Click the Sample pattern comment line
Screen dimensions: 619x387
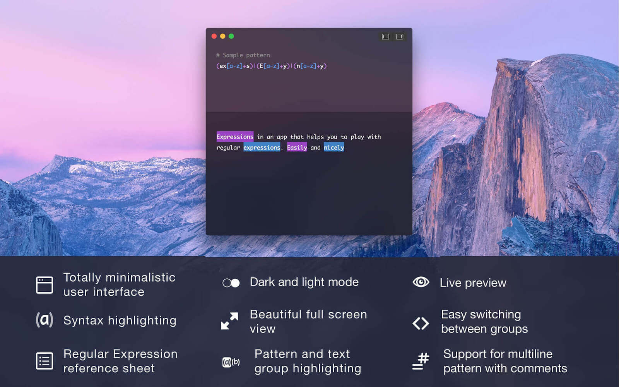coord(243,55)
